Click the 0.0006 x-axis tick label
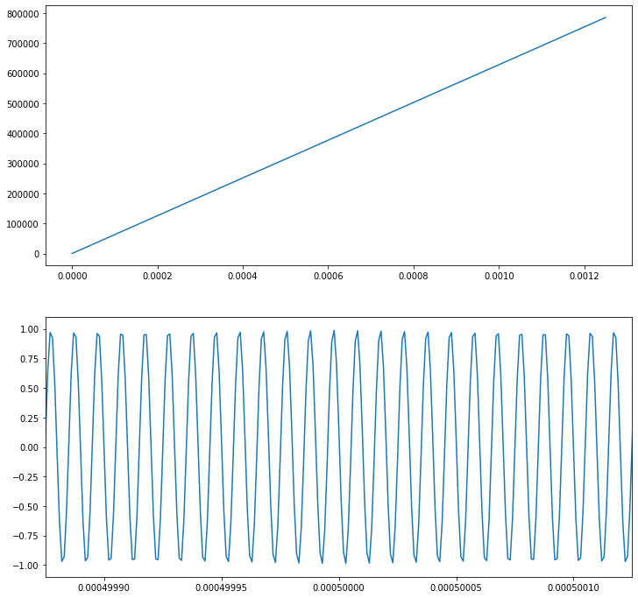This screenshot has height=598, width=638. pyautogui.click(x=329, y=276)
